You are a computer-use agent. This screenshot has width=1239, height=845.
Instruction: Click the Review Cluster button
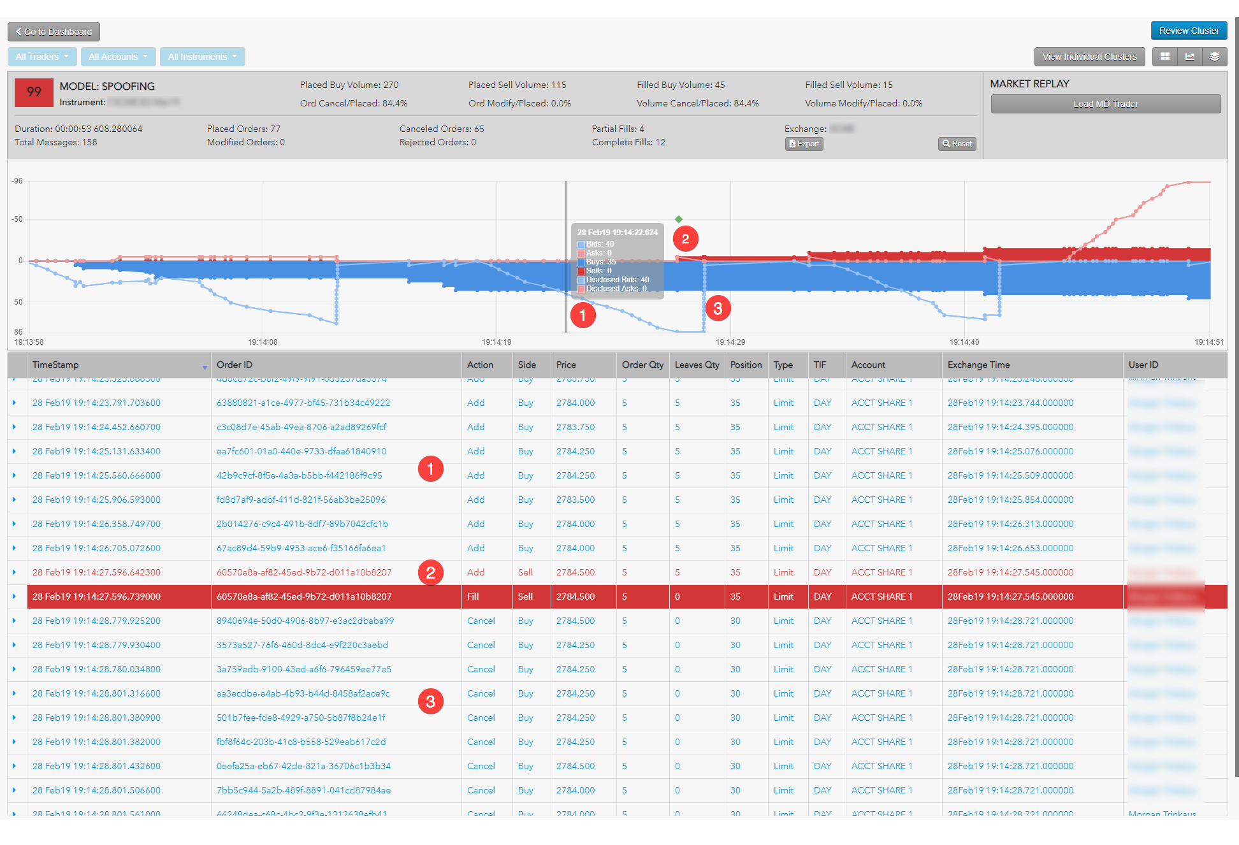(x=1188, y=31)
